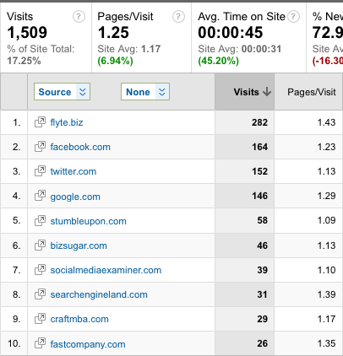Open flyte.biz external link icon
This screenshot has height=356, width=343.
tap(40, 122)
